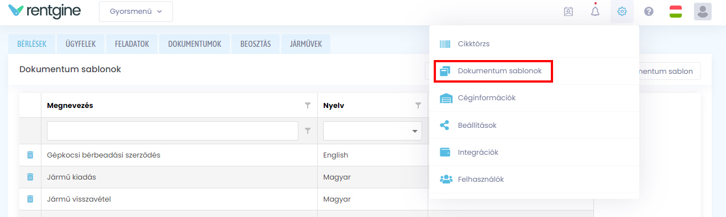Open the Jármű kiadás row

[x=72, y=177]
